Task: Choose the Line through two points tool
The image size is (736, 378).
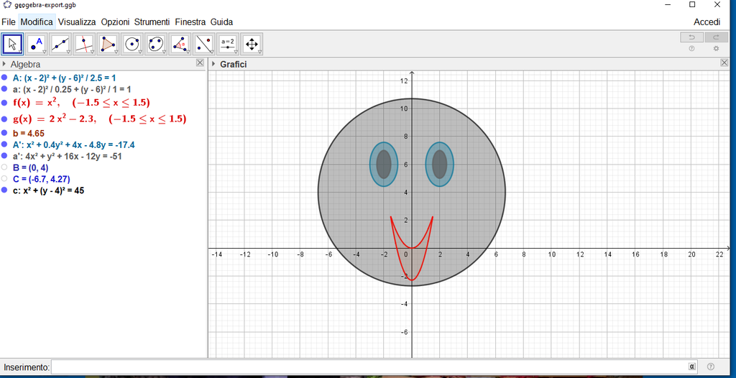Action: point(60,45)
